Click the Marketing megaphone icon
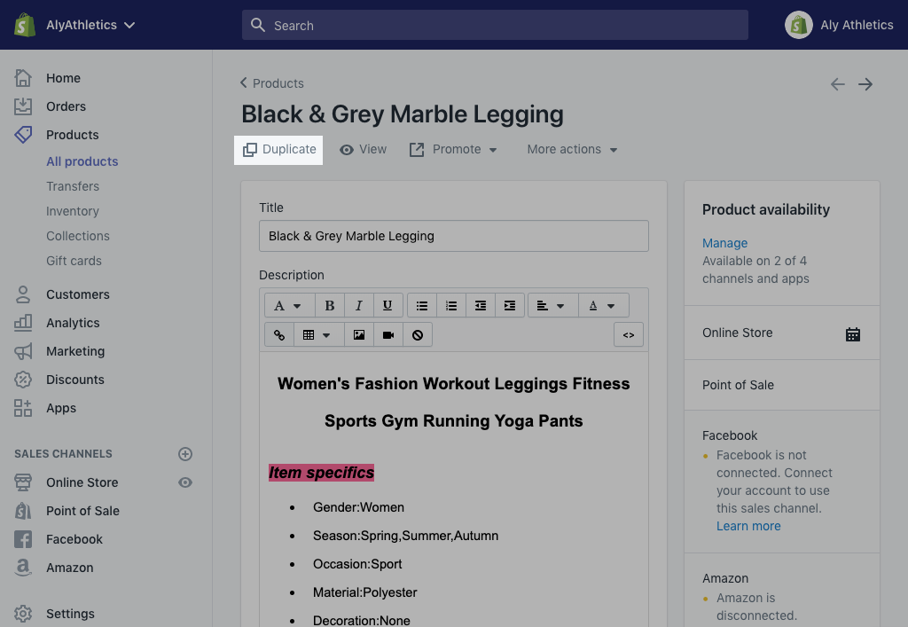The width and height of the screenshot is (908, 627). click(23, 351)
